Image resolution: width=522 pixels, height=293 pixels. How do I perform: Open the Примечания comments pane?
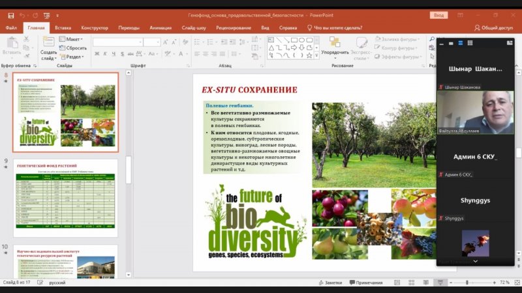(366, 283)
